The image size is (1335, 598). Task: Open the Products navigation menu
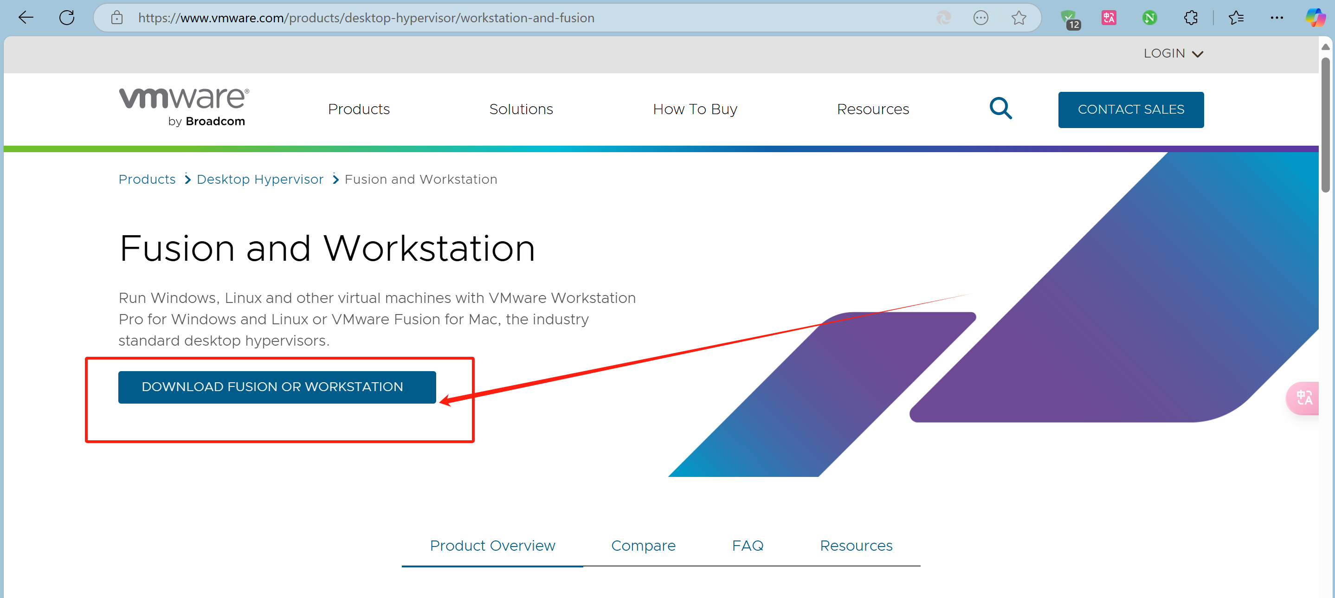click(359, 109)
